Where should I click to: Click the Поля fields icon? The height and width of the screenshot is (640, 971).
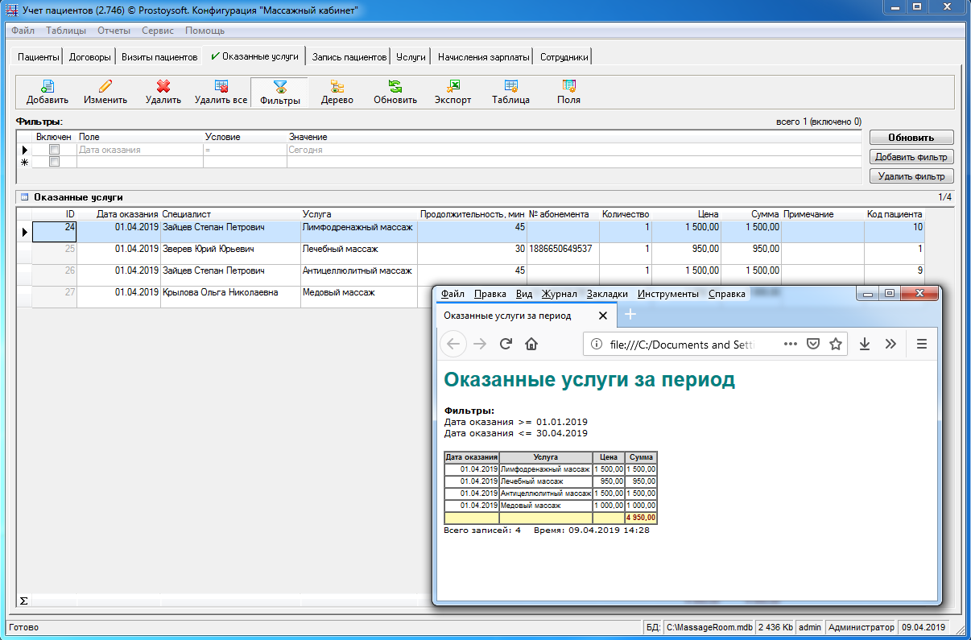point(568,87)
